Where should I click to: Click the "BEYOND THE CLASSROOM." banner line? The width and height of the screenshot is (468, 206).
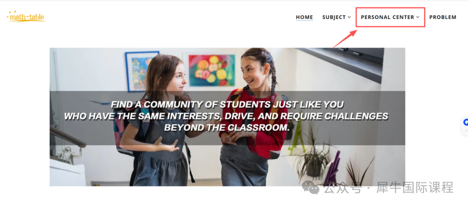pos(227,128)
